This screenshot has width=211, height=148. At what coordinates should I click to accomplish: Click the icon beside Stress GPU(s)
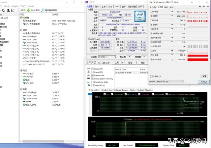coord(89,85)
